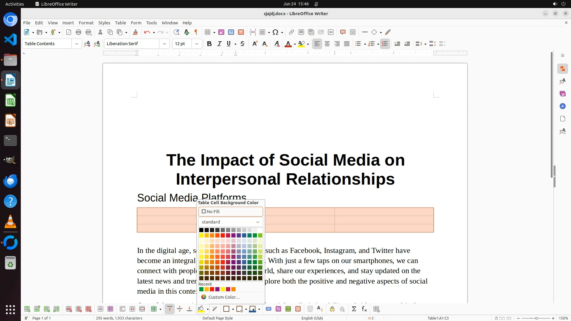Image resolution: width=571 pixels, height=321 pixels.
Task: Open the Table Contents paragraph style dropdown
Action: [76, 44]
